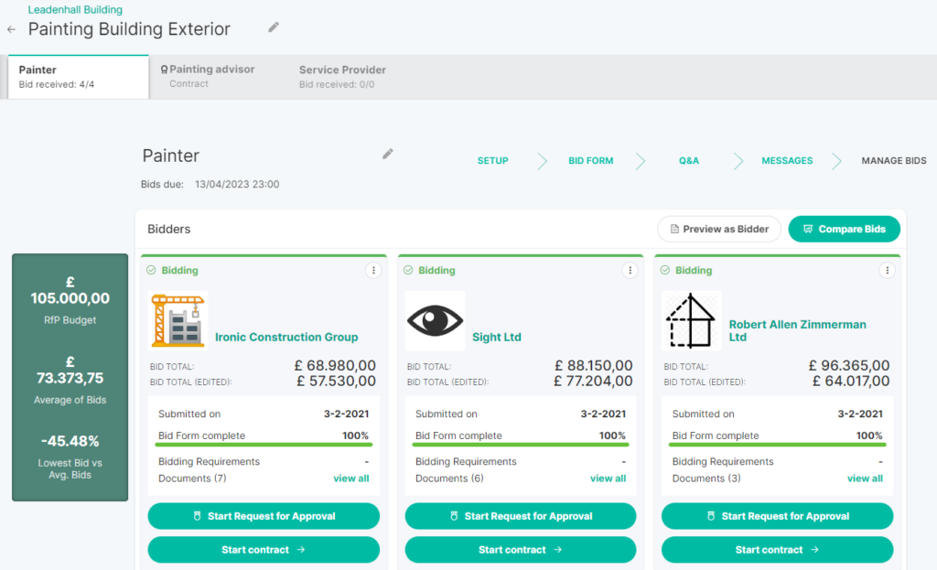Click the Sight Ltd eye logo
This screenshot has height=570, width=937.
pyautogui.click(x=436, y=320)
